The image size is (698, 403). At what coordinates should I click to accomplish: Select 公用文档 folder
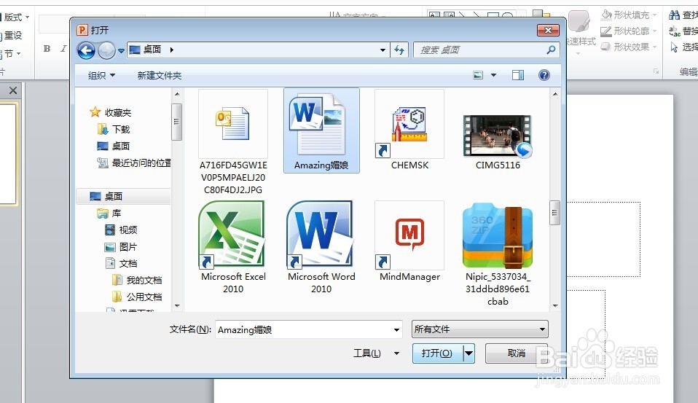tap(137, 297)
